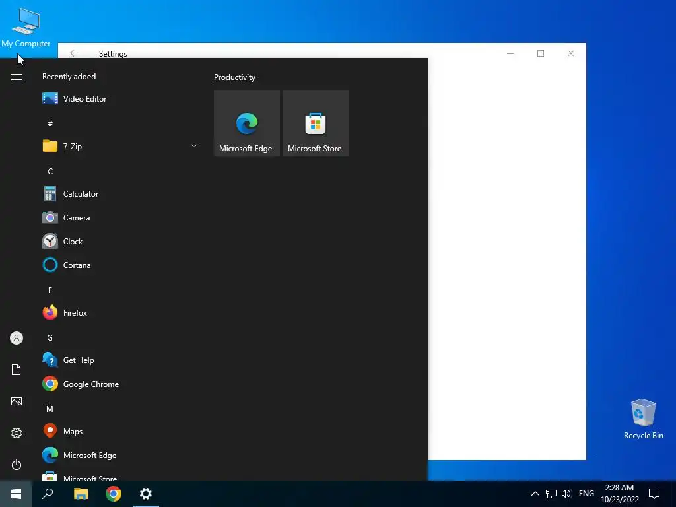Click the Productivity group title
676x507 pixels.
tap(234, 77)
